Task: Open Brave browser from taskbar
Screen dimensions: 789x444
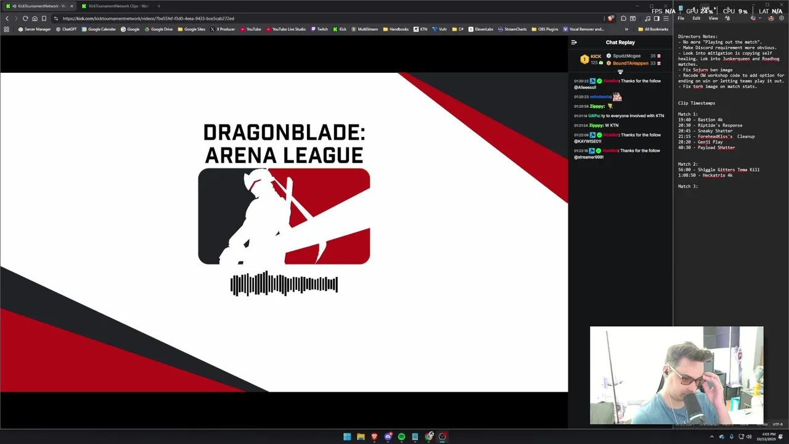Action: pos(374,437)
